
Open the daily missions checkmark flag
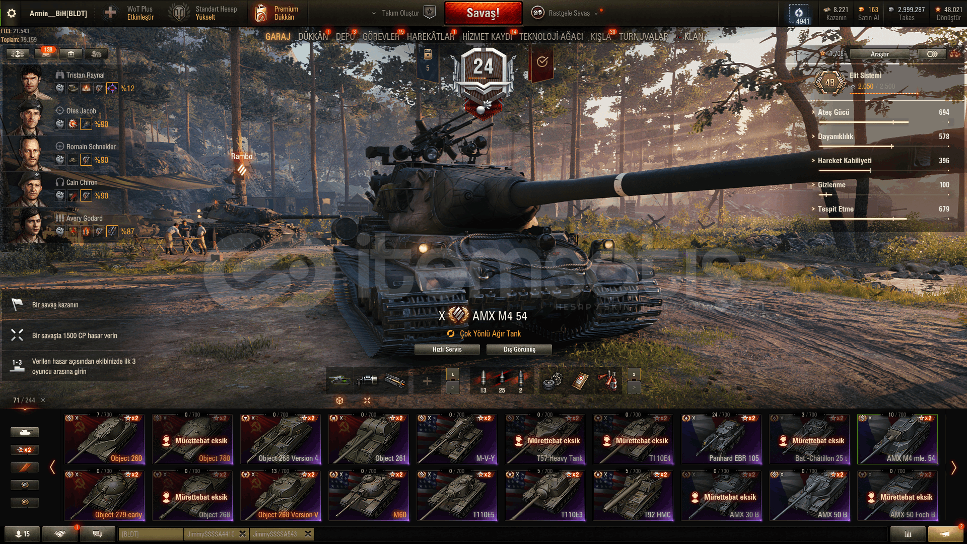pyautogui.click(x=542, y=61)
